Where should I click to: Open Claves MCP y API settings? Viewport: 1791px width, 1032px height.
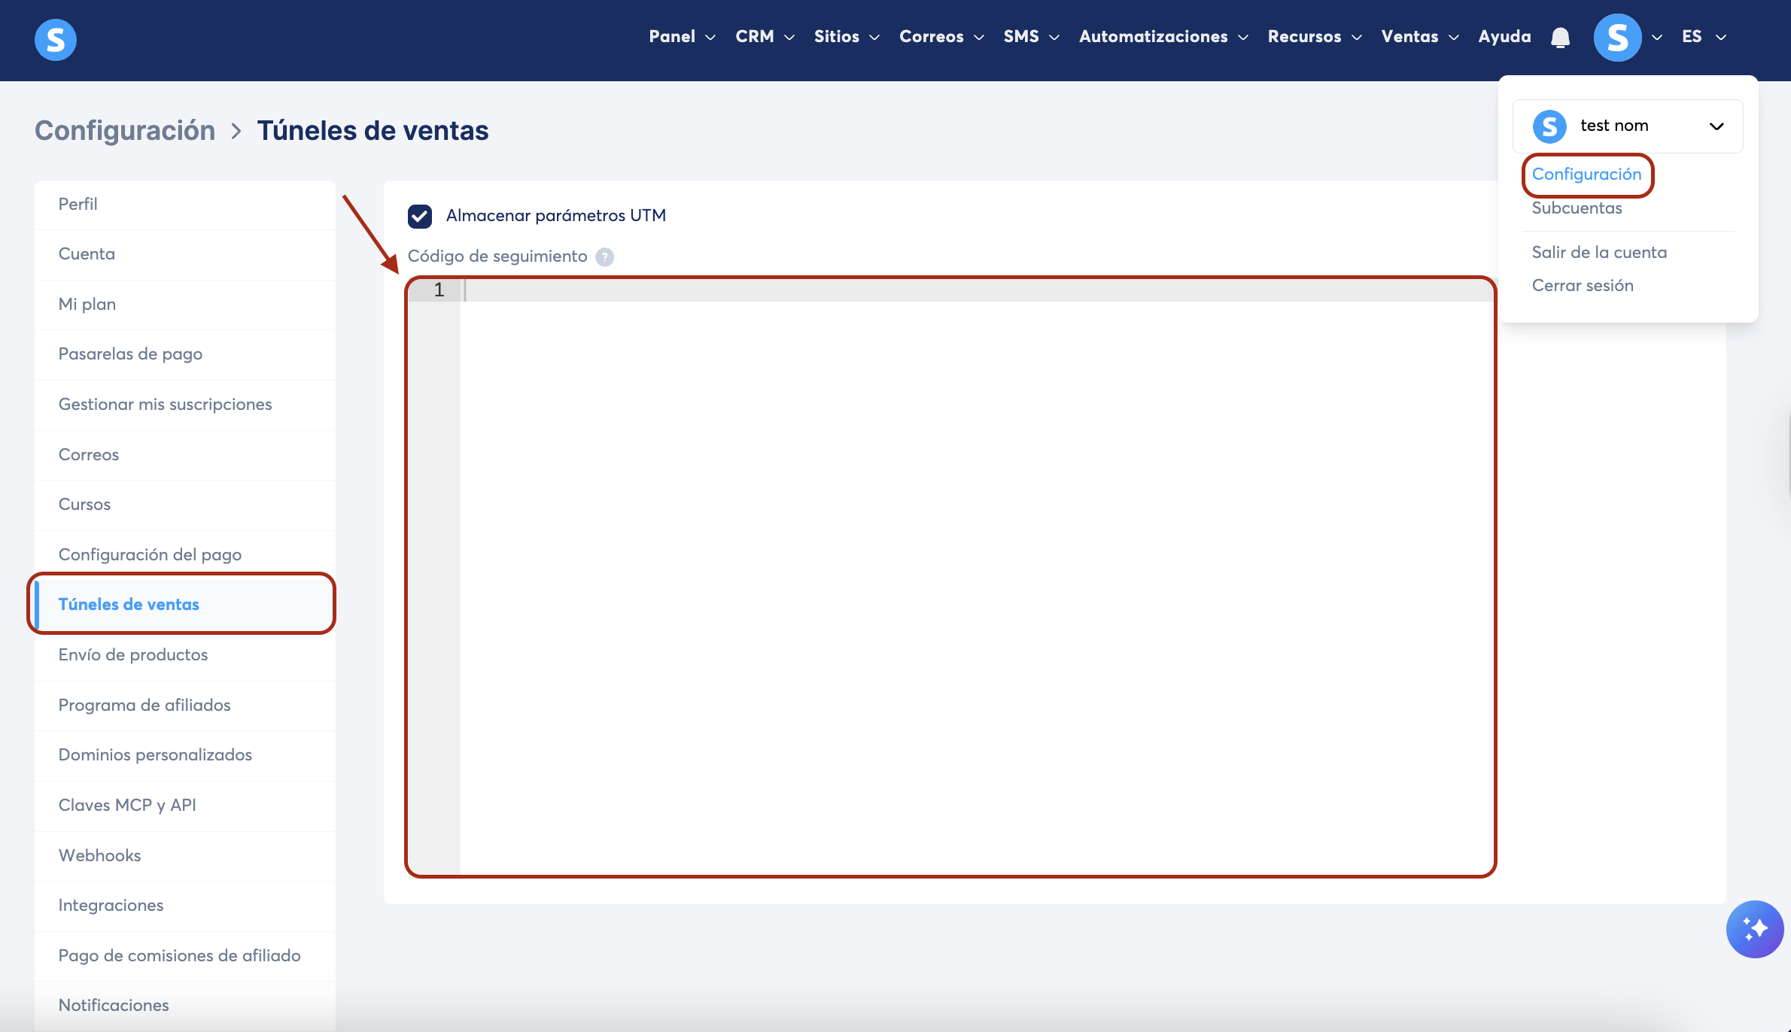(127, 805)
